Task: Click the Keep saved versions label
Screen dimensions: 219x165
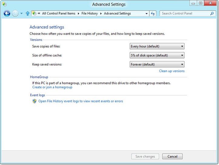Action: tap(47, 64)
